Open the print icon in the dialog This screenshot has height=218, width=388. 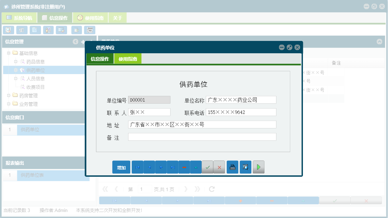[x=232, y=167]
